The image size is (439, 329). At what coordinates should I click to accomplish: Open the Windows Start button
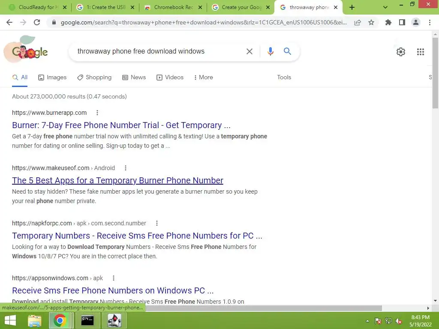(10, 320)
